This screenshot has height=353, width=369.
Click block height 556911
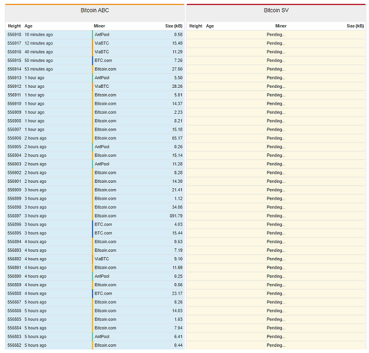pyautogui.click(x=14, y=95)
